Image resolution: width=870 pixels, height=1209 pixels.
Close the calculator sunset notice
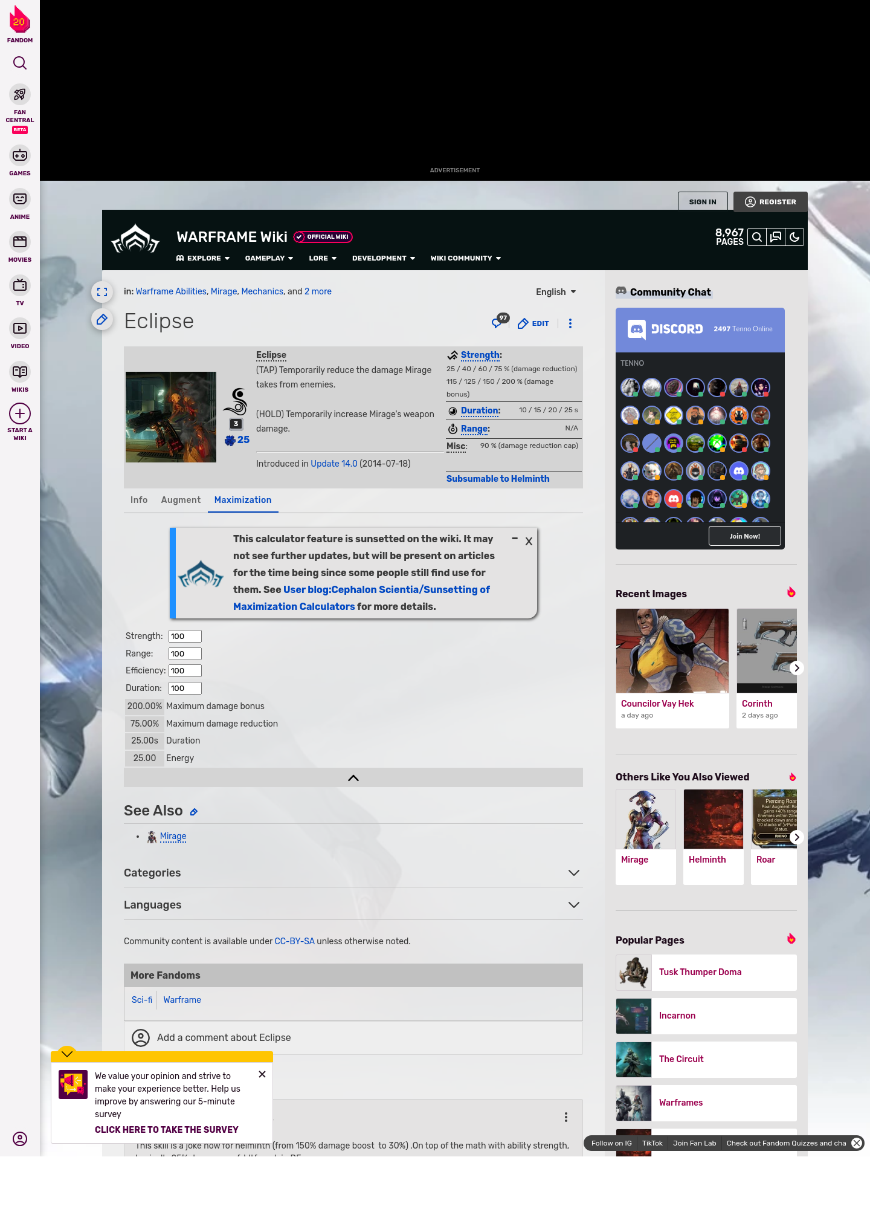(529, 542)
